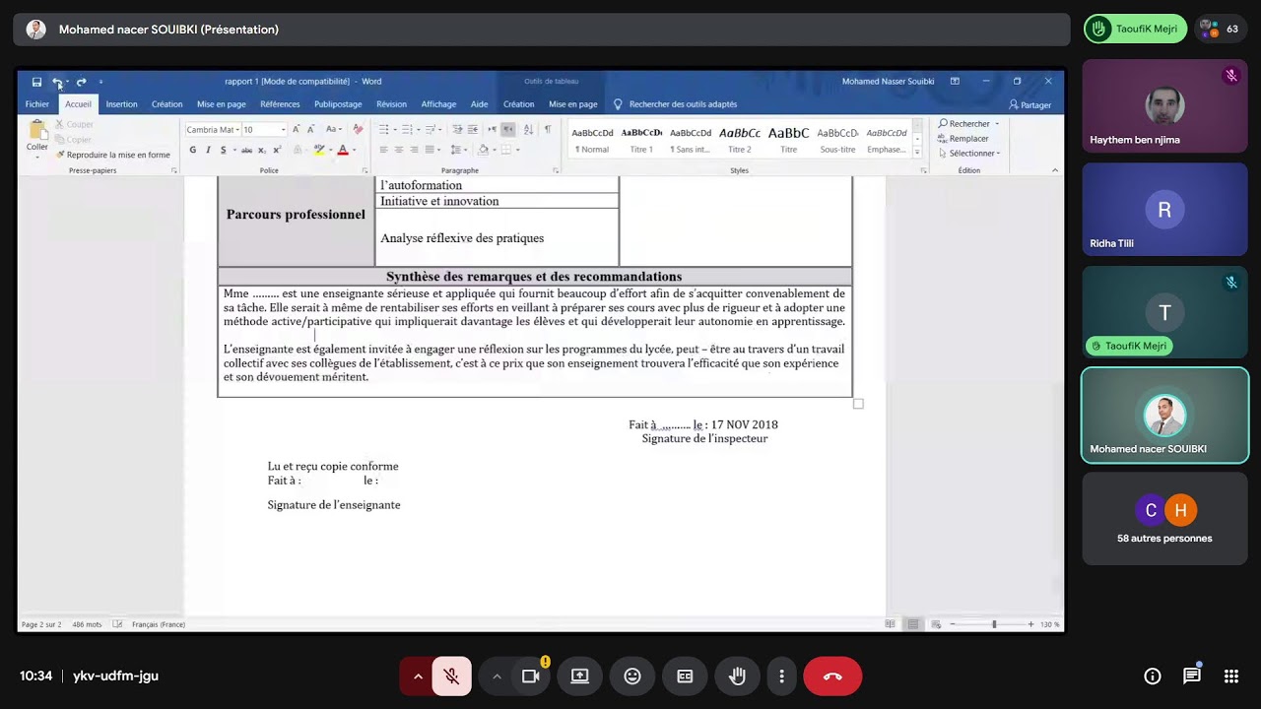The width and height of the screenshot is (1261, 709).
Task: Raise hand in the Meet toolbar
Action: click(737, 677)
